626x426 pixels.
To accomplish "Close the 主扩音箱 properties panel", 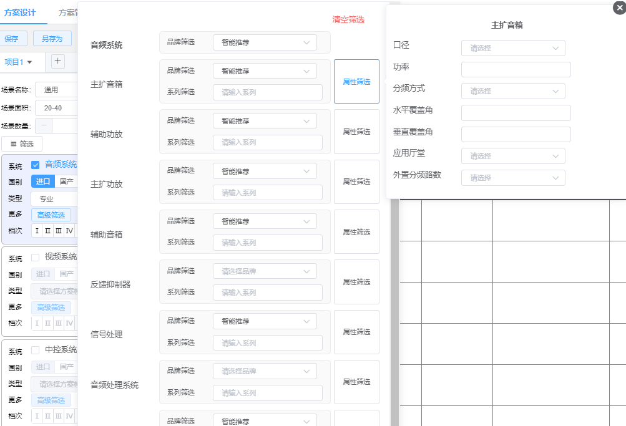I will 619,7.
